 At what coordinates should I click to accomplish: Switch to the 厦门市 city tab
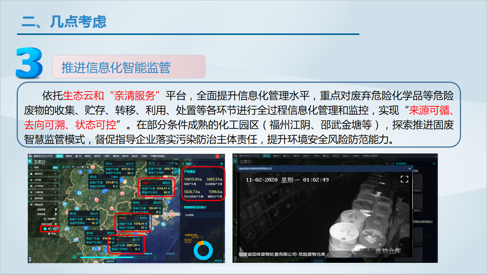coord(78,156)
